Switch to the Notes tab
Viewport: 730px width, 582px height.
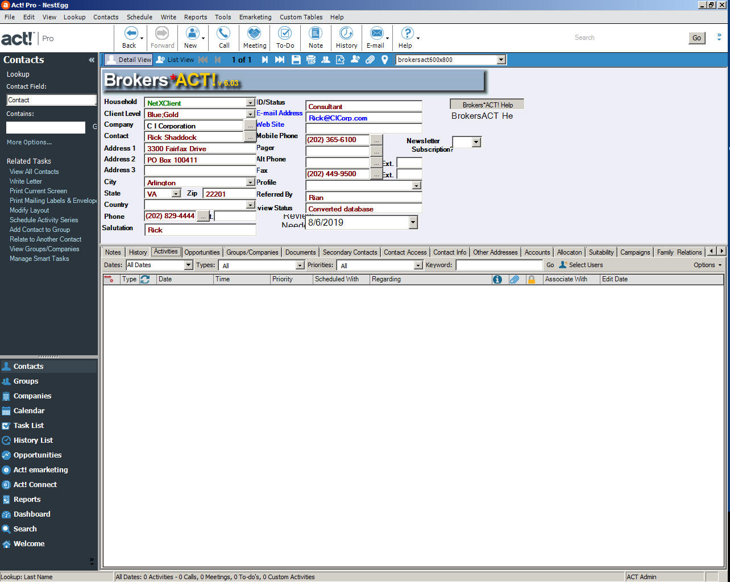click(113, 252)
